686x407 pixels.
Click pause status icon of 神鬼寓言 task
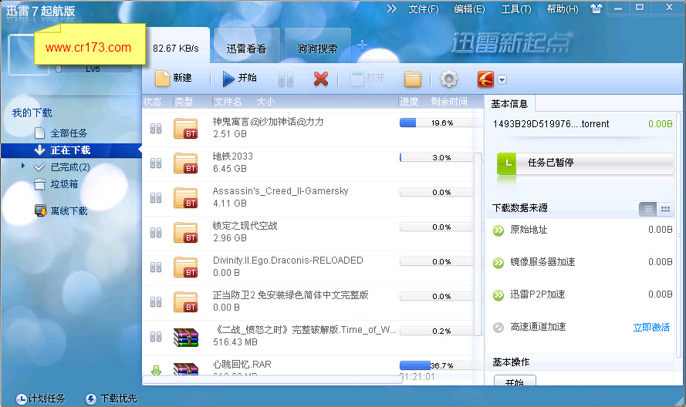pos(156,129)
